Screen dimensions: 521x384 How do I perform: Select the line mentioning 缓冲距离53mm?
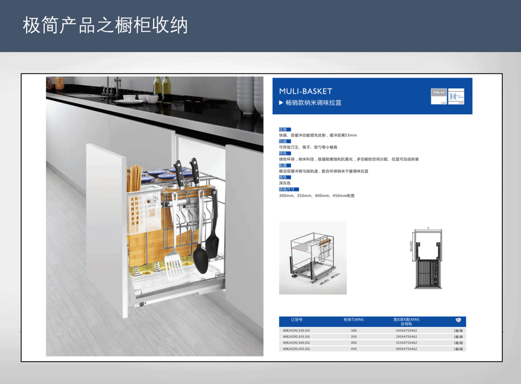pyautogui.click(x=318, y=135)
